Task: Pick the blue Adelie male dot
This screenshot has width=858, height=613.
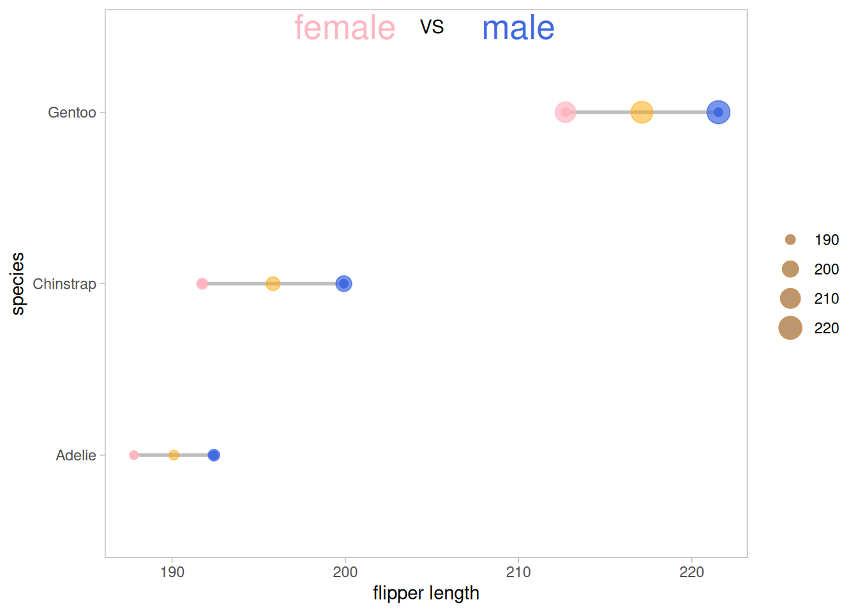Action: coord(214,455)
